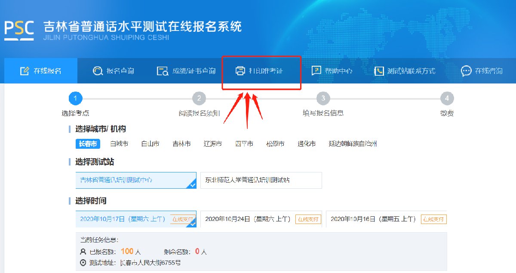Viewport: 516px width, 273px height.
Task: Click the 报名查询 magnifier icon
Action: pyautogui.click(x=98, y=71)
